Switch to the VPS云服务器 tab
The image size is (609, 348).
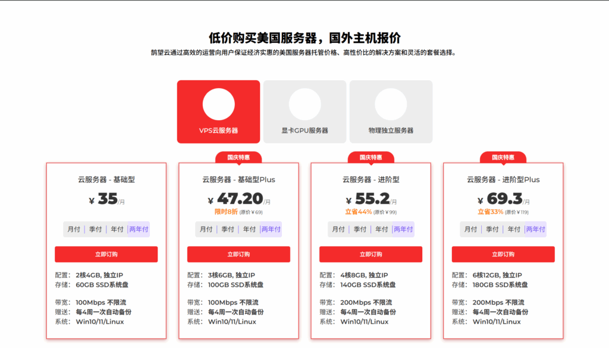[x=218, y=112]
